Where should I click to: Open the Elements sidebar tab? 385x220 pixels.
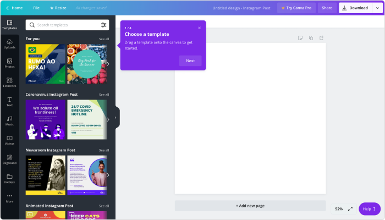pos(9,82)
